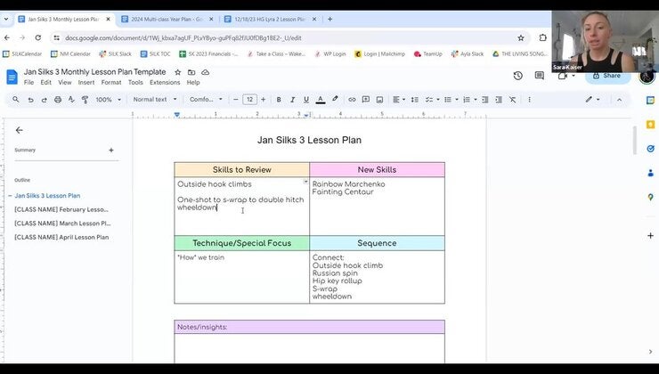Image resolution: width=659 pixels, height=374 pixels.
Task: Decrease the font size
Action: pos(236,100)
